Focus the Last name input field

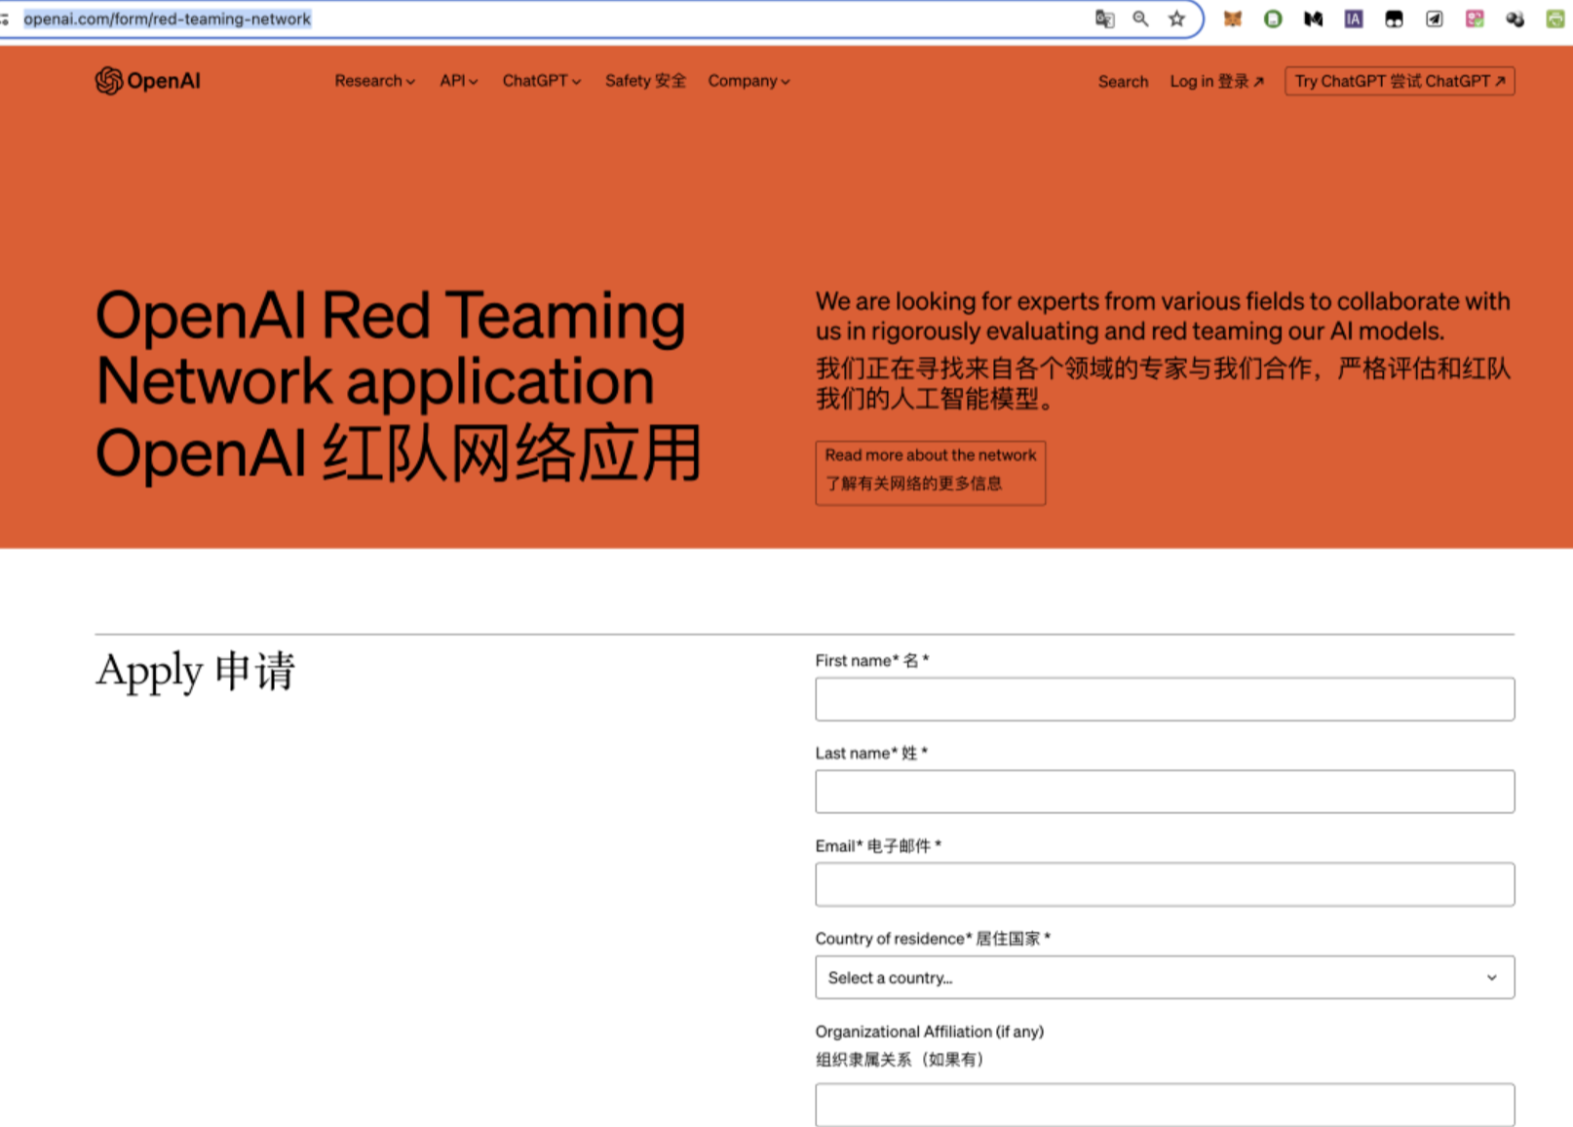click(x=1165, y=792)
